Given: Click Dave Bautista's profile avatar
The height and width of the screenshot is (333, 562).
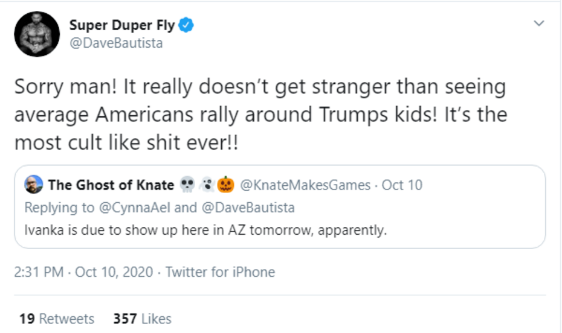Looking at the screenshot, I should pyautogui.click(x=36, y=34).
